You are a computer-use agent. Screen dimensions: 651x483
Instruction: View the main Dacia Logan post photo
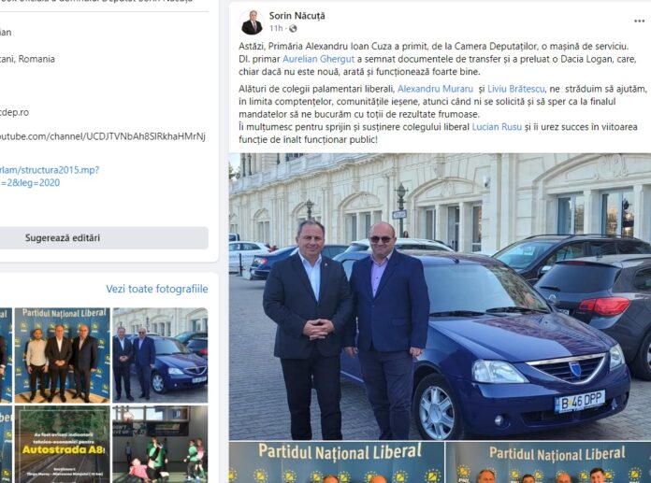pos(440,296)
